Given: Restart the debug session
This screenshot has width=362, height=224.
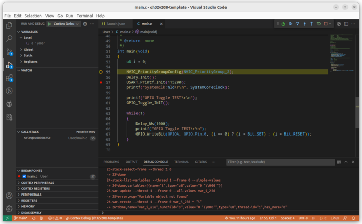Looking at the screenshot, I should (x=319, y=24).
